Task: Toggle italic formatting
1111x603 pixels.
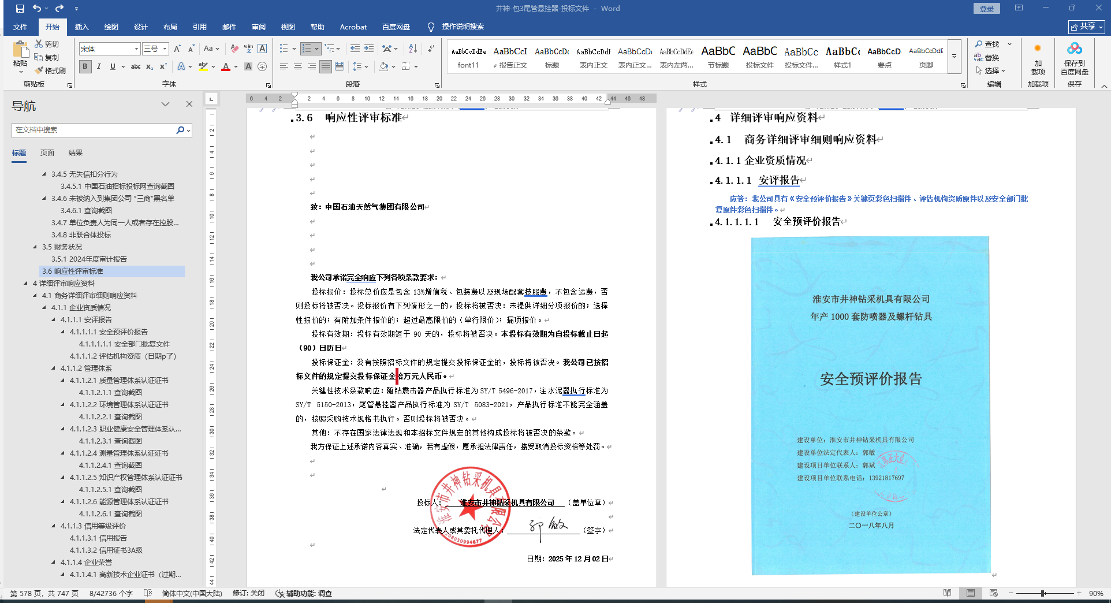Action: (x=99, y=66)
